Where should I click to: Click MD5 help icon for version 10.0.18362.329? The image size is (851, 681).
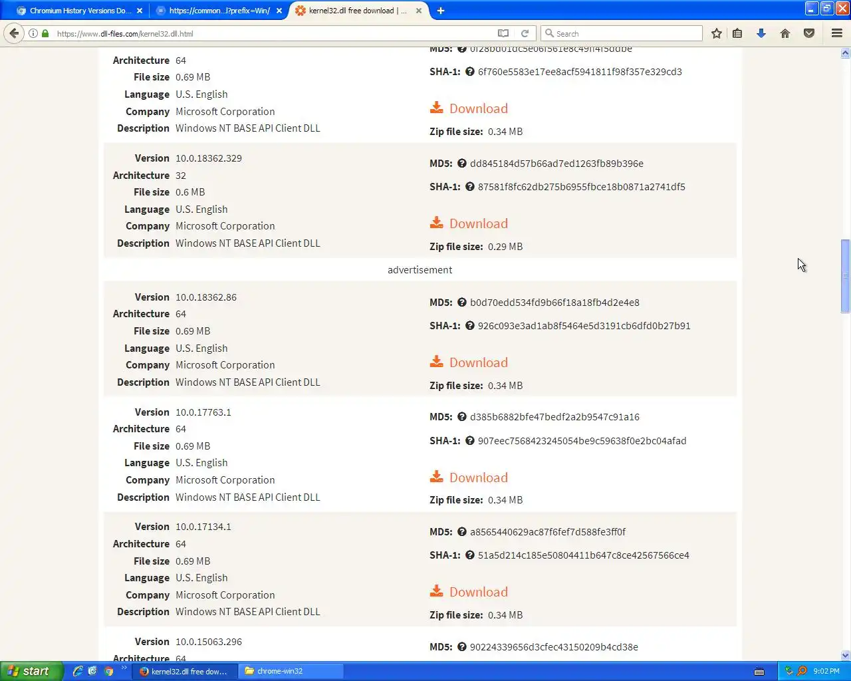click(x=462, y=164)
